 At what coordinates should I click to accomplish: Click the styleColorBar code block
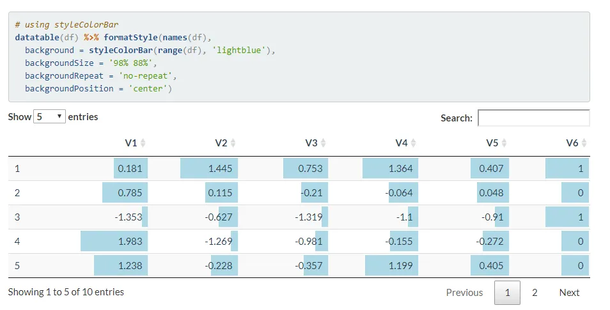coord(299,57)
